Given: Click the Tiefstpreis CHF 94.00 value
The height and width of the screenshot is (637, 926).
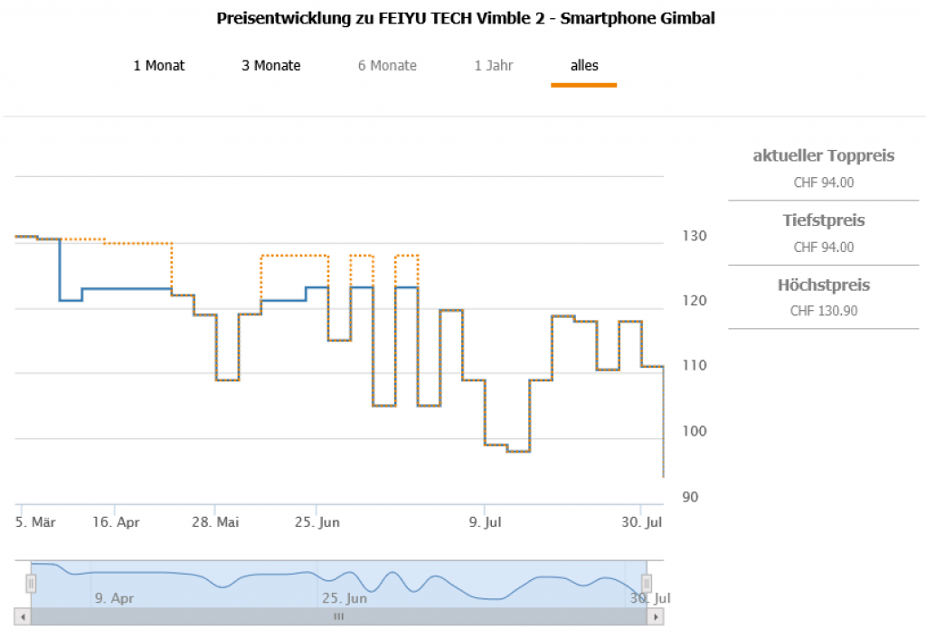Looking at the screenshot, I should 824,247.
